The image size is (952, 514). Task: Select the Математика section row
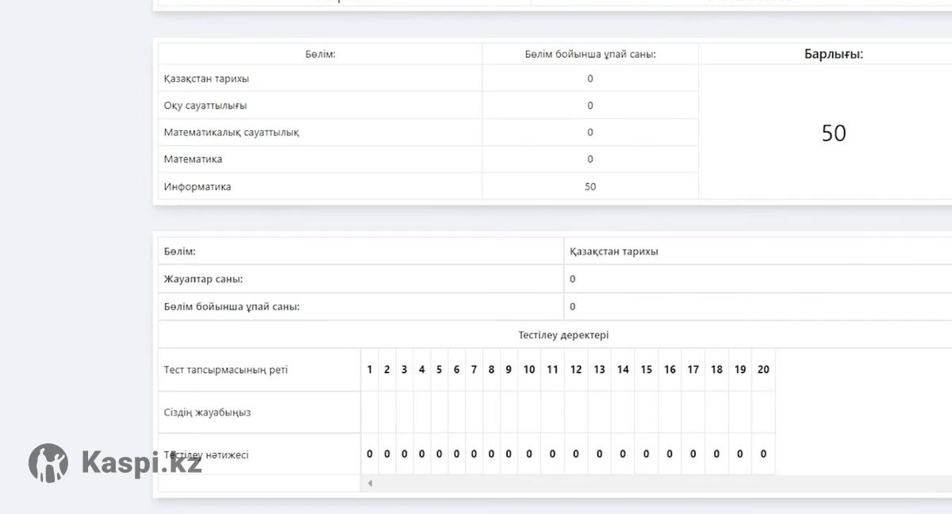click(193, 159)
